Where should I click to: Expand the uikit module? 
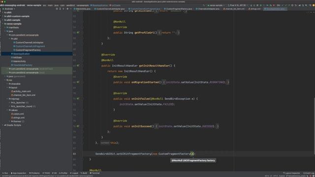tap(3, 12)
